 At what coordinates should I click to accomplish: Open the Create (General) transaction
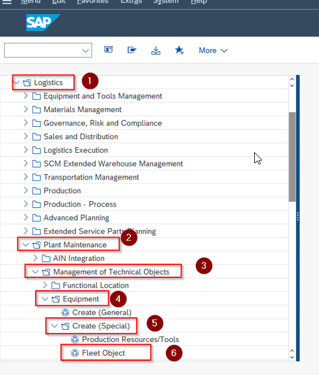(102, 312)
